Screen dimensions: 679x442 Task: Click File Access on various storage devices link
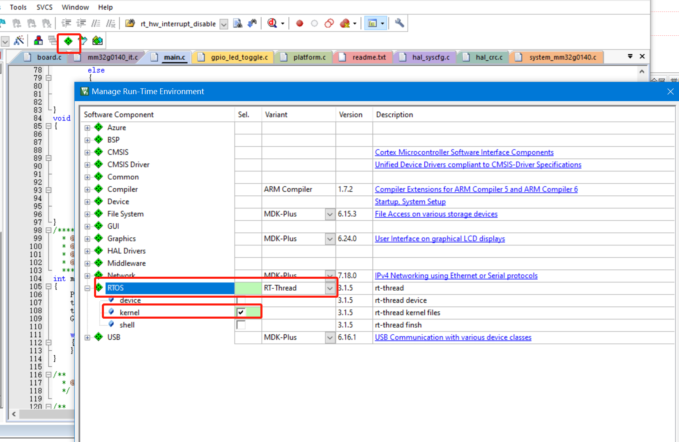pos(436,214)
